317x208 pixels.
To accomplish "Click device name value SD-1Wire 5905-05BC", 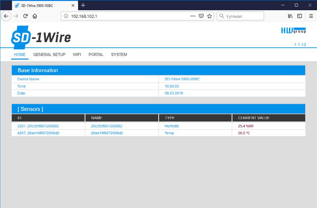I will [182, 79].
